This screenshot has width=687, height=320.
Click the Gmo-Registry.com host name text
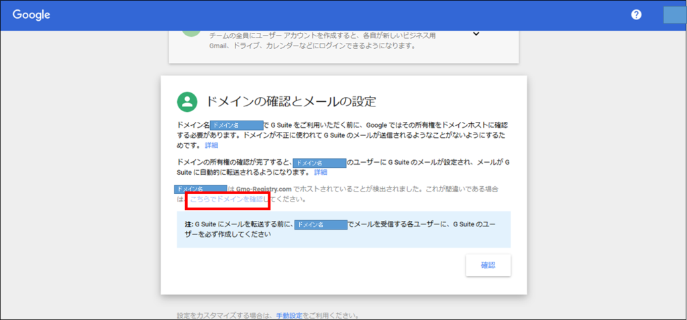click(263, 189)
